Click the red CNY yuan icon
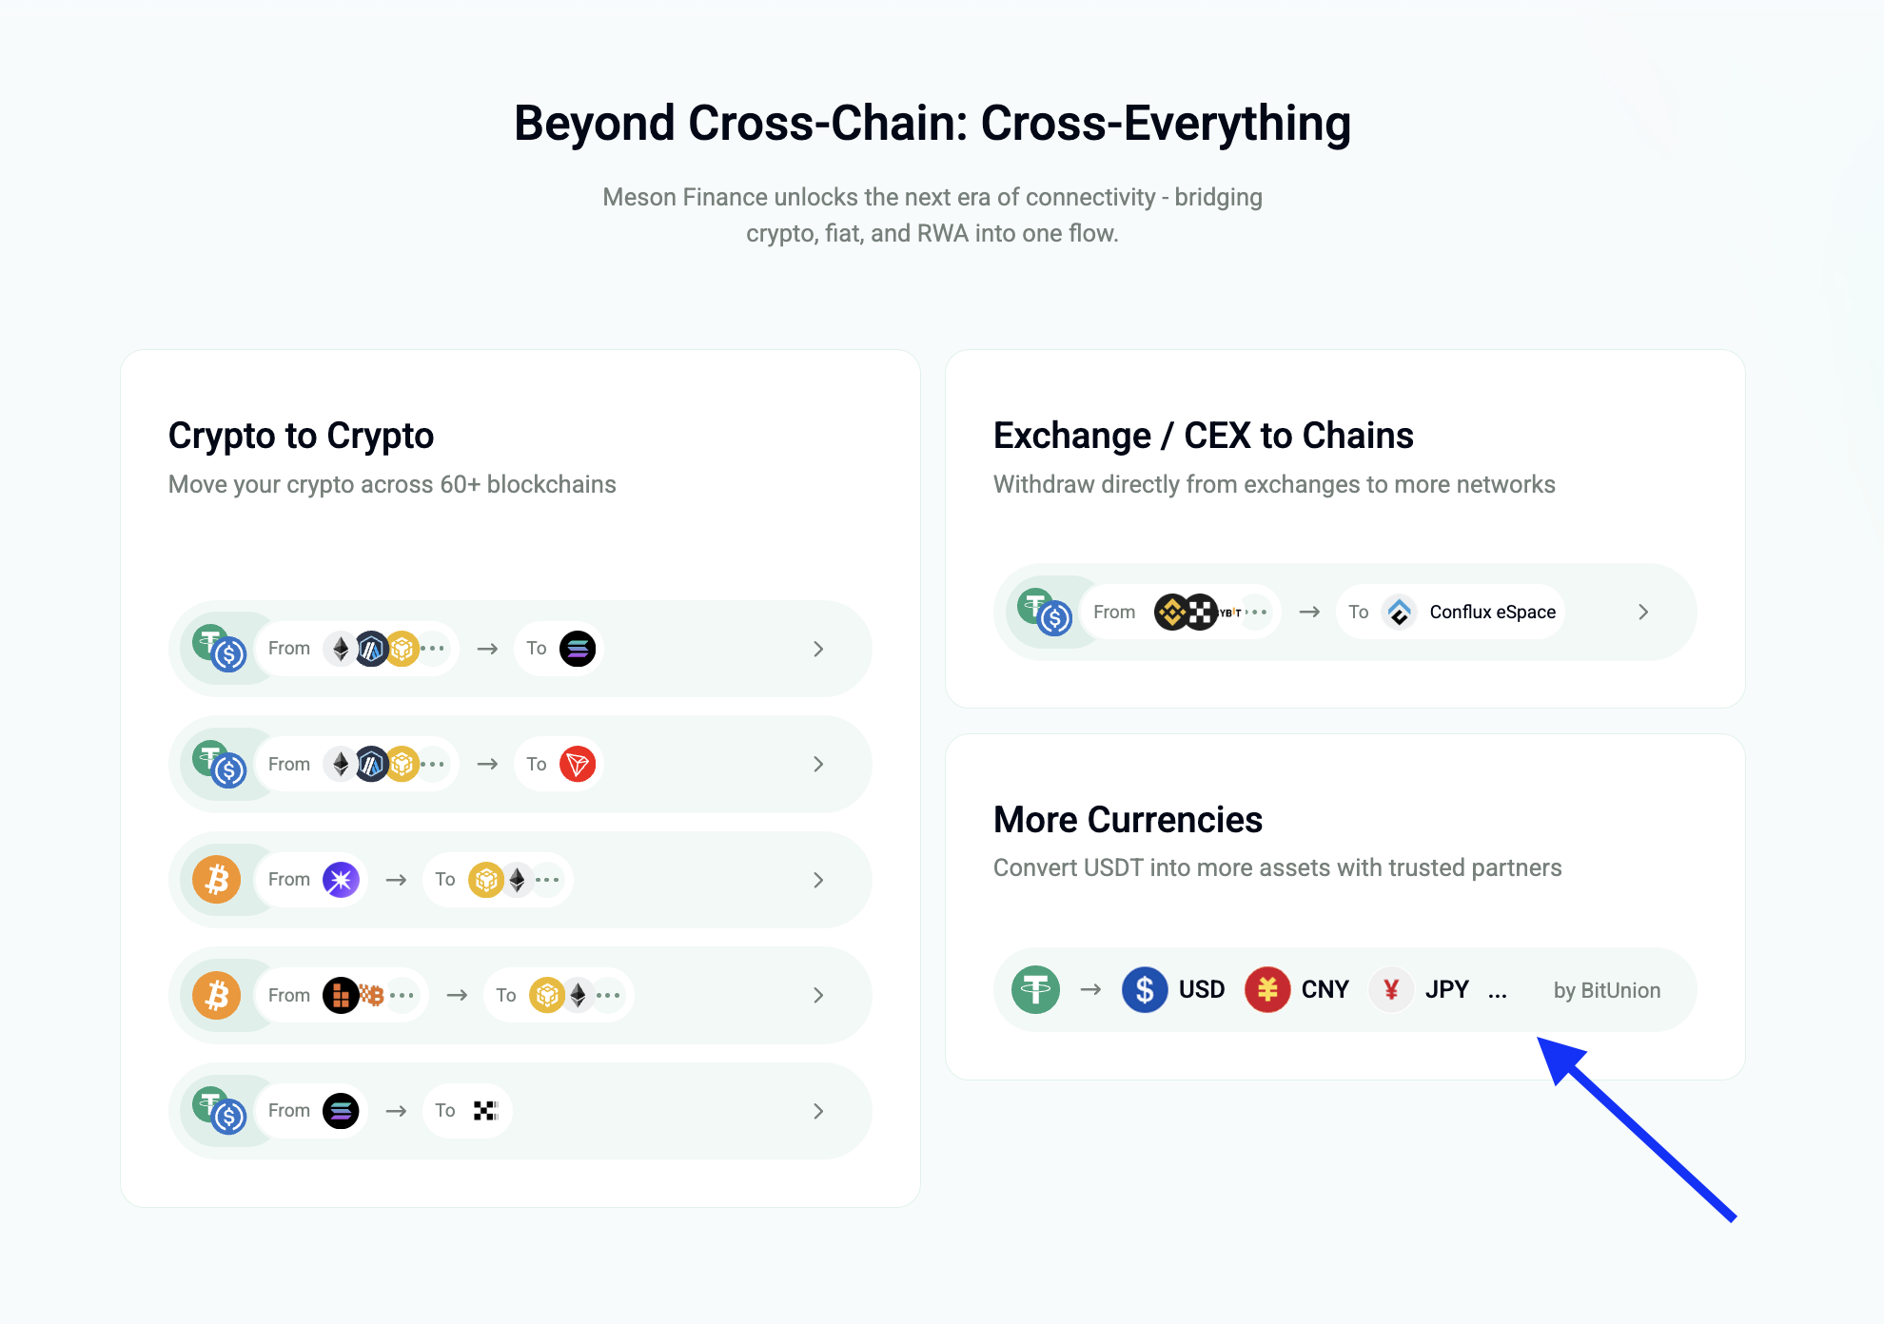The image size is (1884, 1324). pos(1267,990)
